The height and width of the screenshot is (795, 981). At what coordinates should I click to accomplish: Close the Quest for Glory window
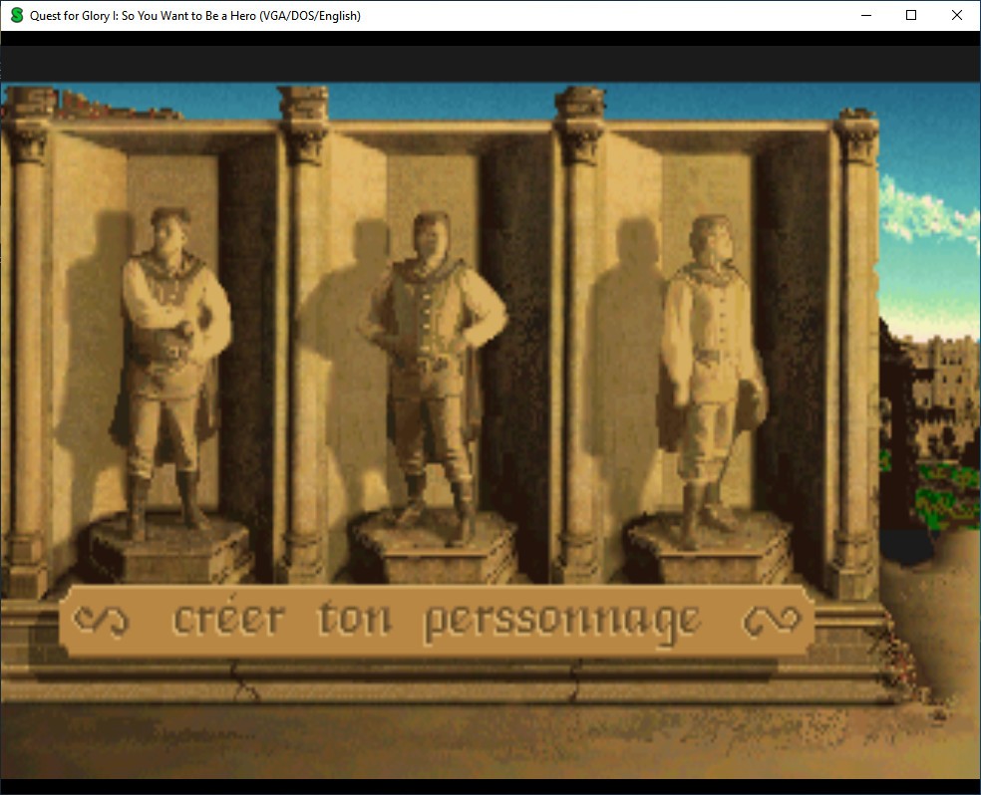click(x=957, y=15)
